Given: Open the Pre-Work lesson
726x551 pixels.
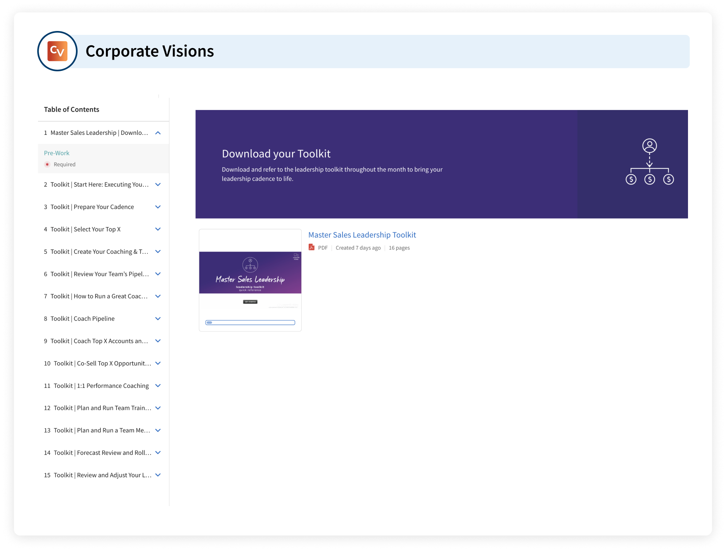Looking at the screenshot, I should click(x=57, y=153).
